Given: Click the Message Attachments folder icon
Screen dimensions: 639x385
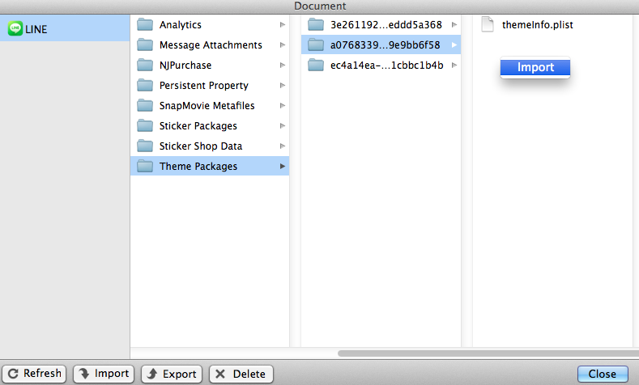Looking at the screenshot, I should pos(145,44).
